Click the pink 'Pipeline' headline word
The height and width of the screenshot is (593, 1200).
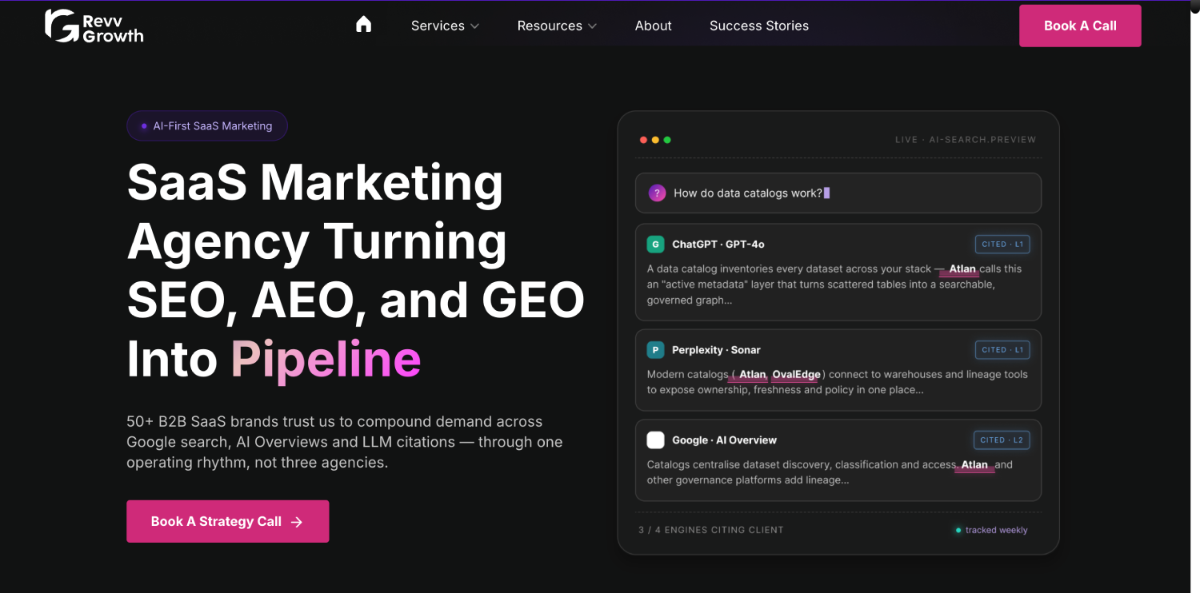click(326, 359)
